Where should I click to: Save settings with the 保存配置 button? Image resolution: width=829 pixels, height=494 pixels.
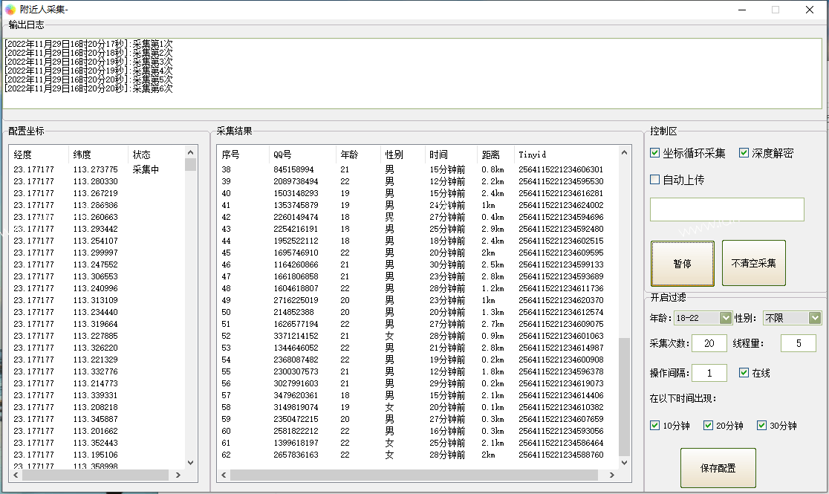tap(718, 468)
